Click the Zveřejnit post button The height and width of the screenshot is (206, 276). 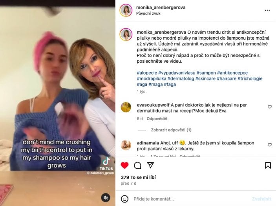click(x=261, y=199)
